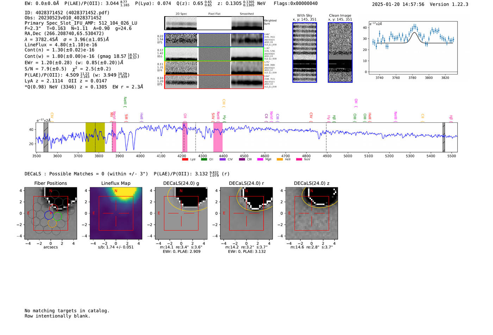The height and width of the screenshot is (335, 493).
Task: Click the green OII legend swatch
Action: (x=204, y=159)
